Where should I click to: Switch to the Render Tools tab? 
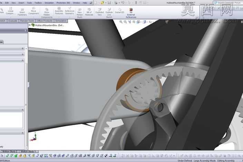pos(27,21)
